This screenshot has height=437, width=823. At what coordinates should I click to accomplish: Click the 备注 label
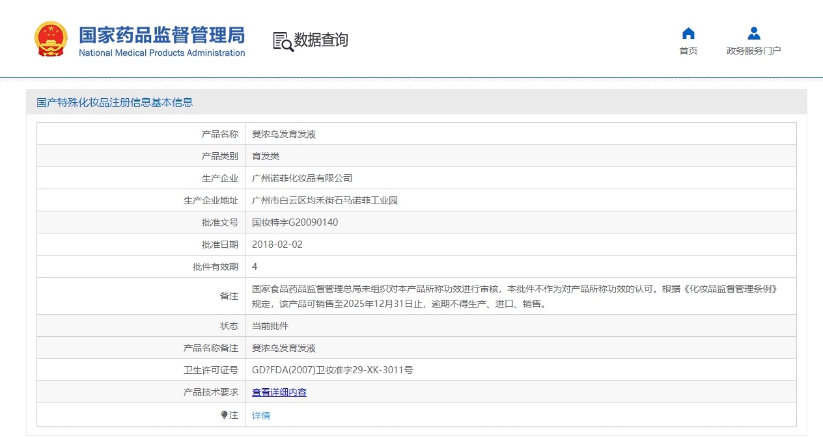pyautogui.click(x=229, y=296)
